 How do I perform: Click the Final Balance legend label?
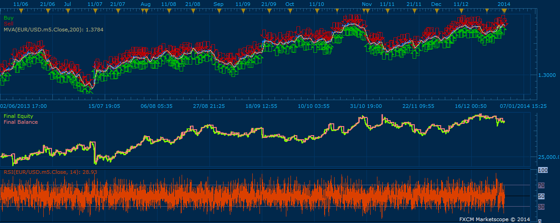click(x=21, y=122)
